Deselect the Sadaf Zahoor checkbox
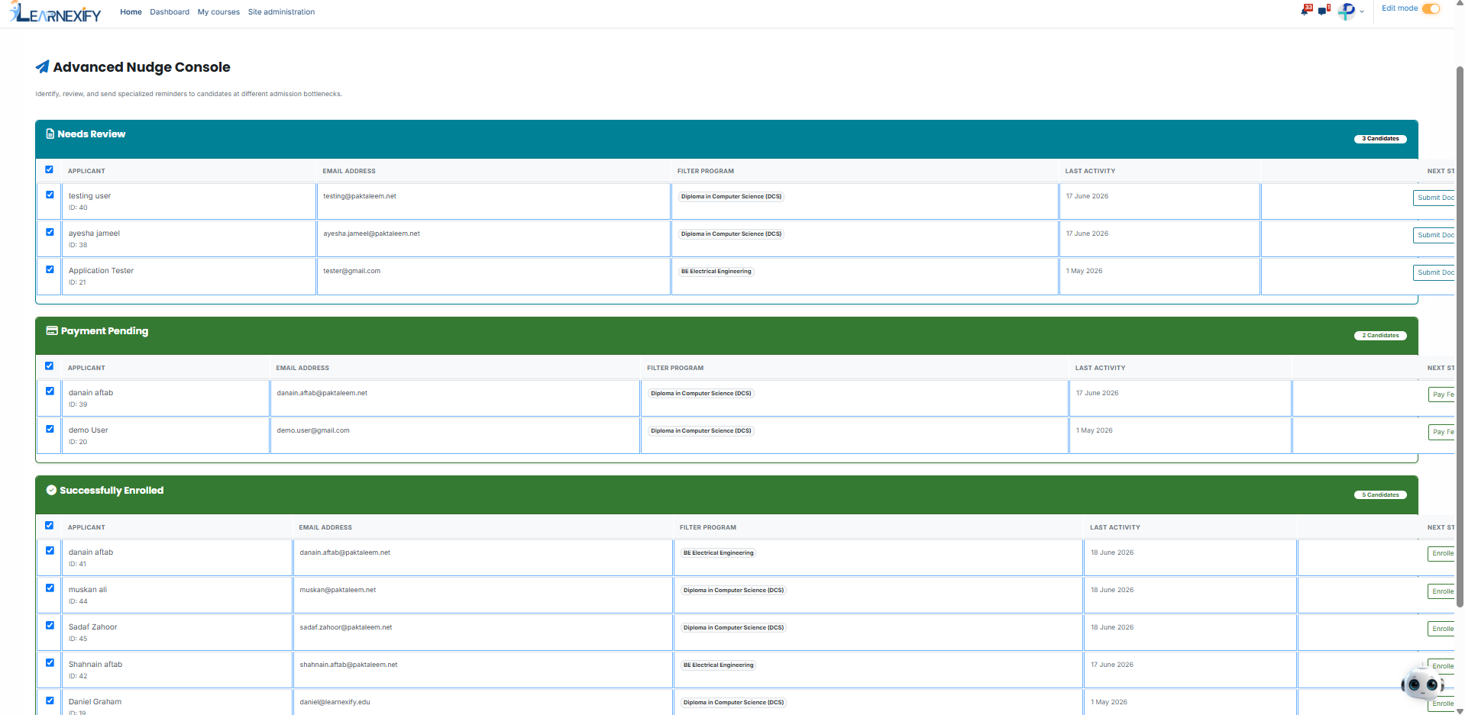 click(50, 626)
